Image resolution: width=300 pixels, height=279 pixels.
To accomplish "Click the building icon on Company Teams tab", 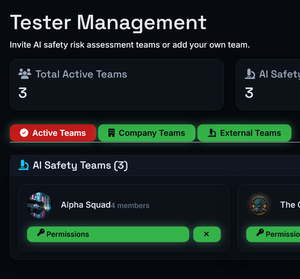I will (111, 133).
